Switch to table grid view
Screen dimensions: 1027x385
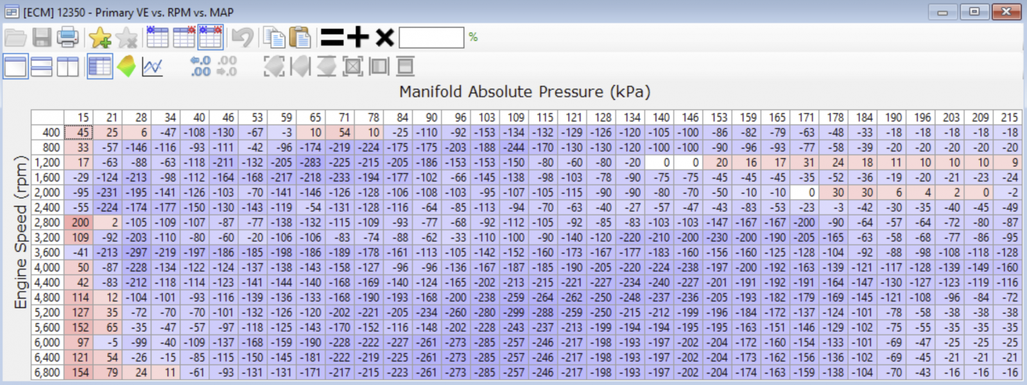pos(99,66)
